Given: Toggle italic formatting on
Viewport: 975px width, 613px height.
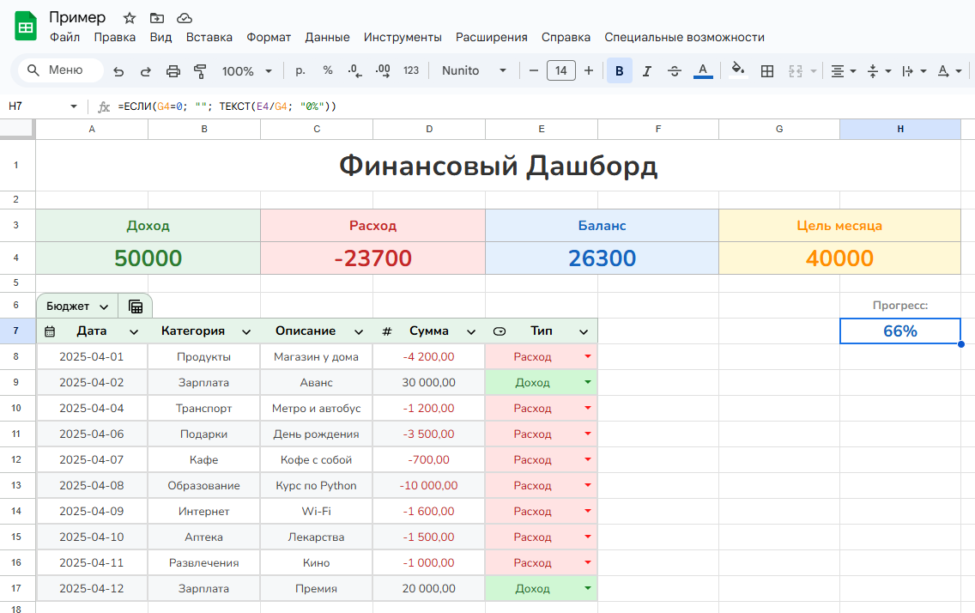Looking at the screenshot, I should pyautogui.click(x=646, y=70).
